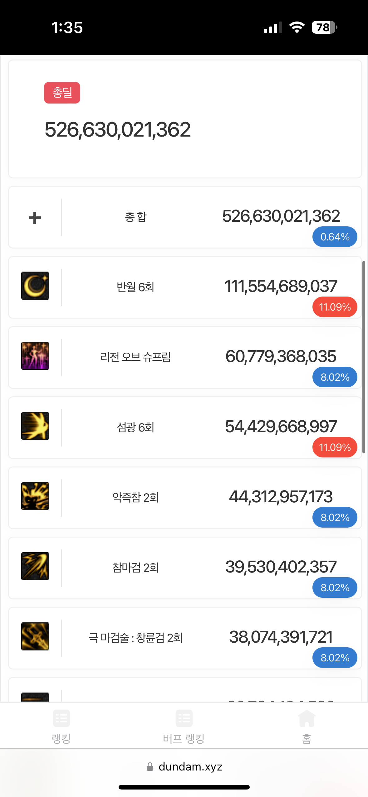Tap the 악즉참 skill icon

point(35,496)
